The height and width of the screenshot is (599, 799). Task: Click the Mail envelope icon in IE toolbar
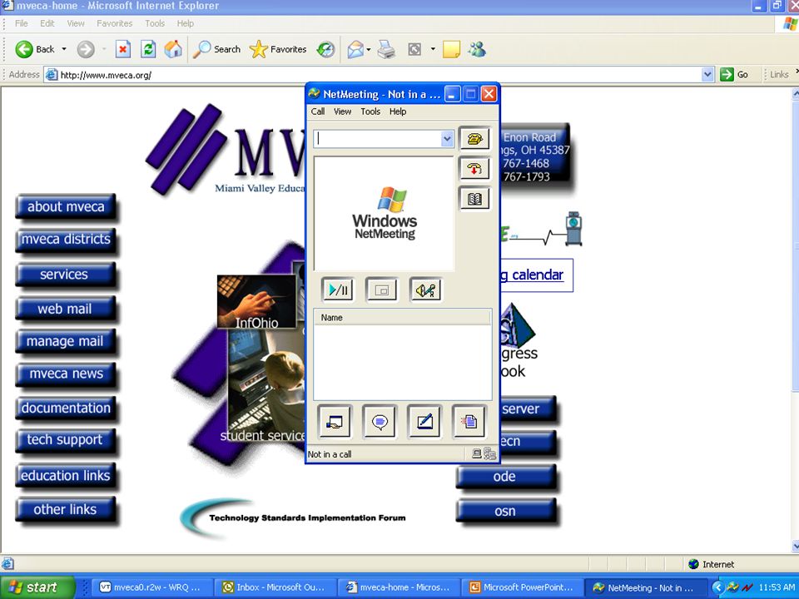coord(355,49)
